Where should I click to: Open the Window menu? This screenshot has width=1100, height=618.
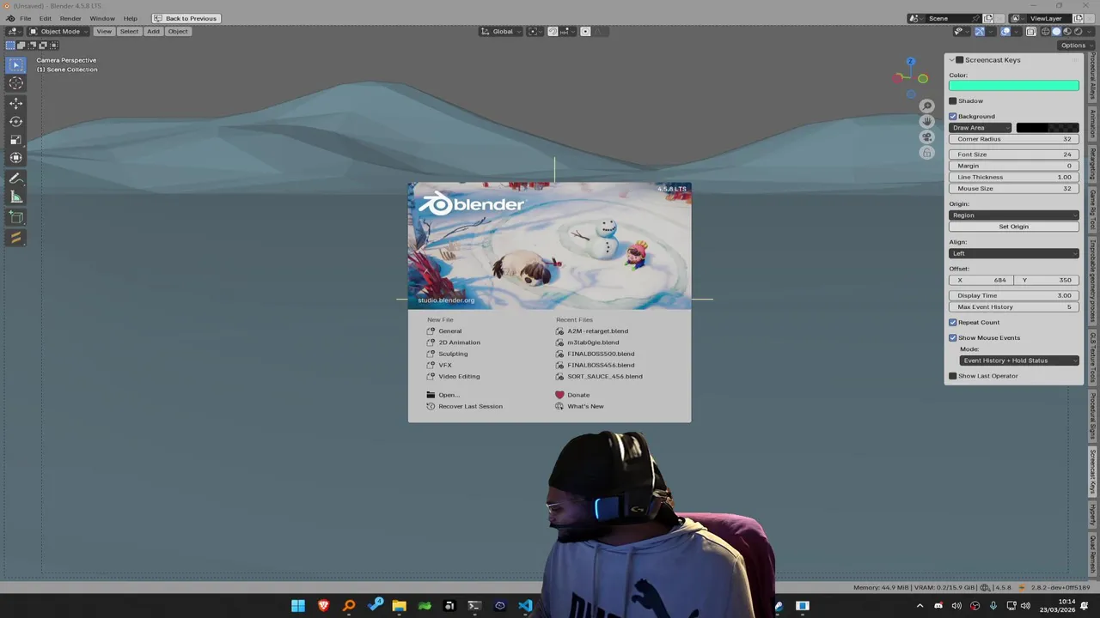click(x=102, y=18)
